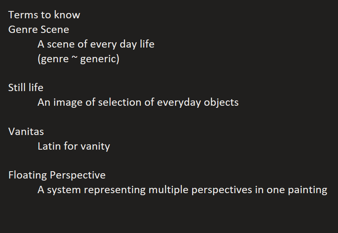Click the 'Still life' term

26,87
